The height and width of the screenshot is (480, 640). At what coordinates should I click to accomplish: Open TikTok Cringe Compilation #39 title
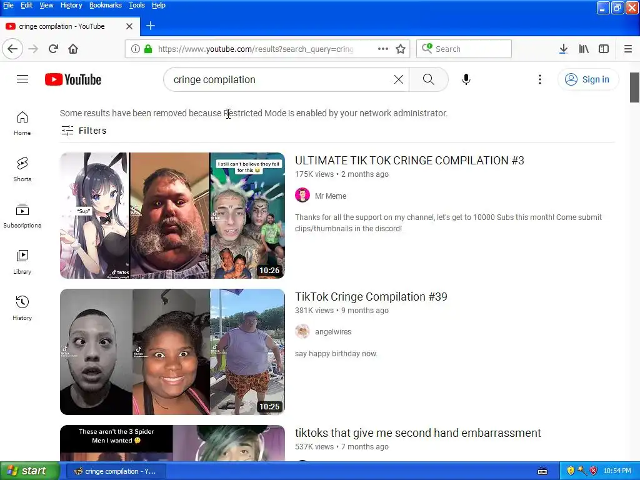click(371, 297)
